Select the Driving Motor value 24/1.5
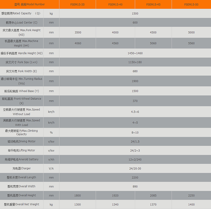211x209 pixels. (135, 142)
